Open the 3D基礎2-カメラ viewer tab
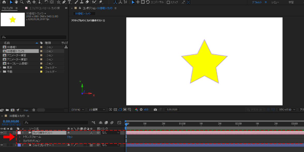 (x=84, y=13)
